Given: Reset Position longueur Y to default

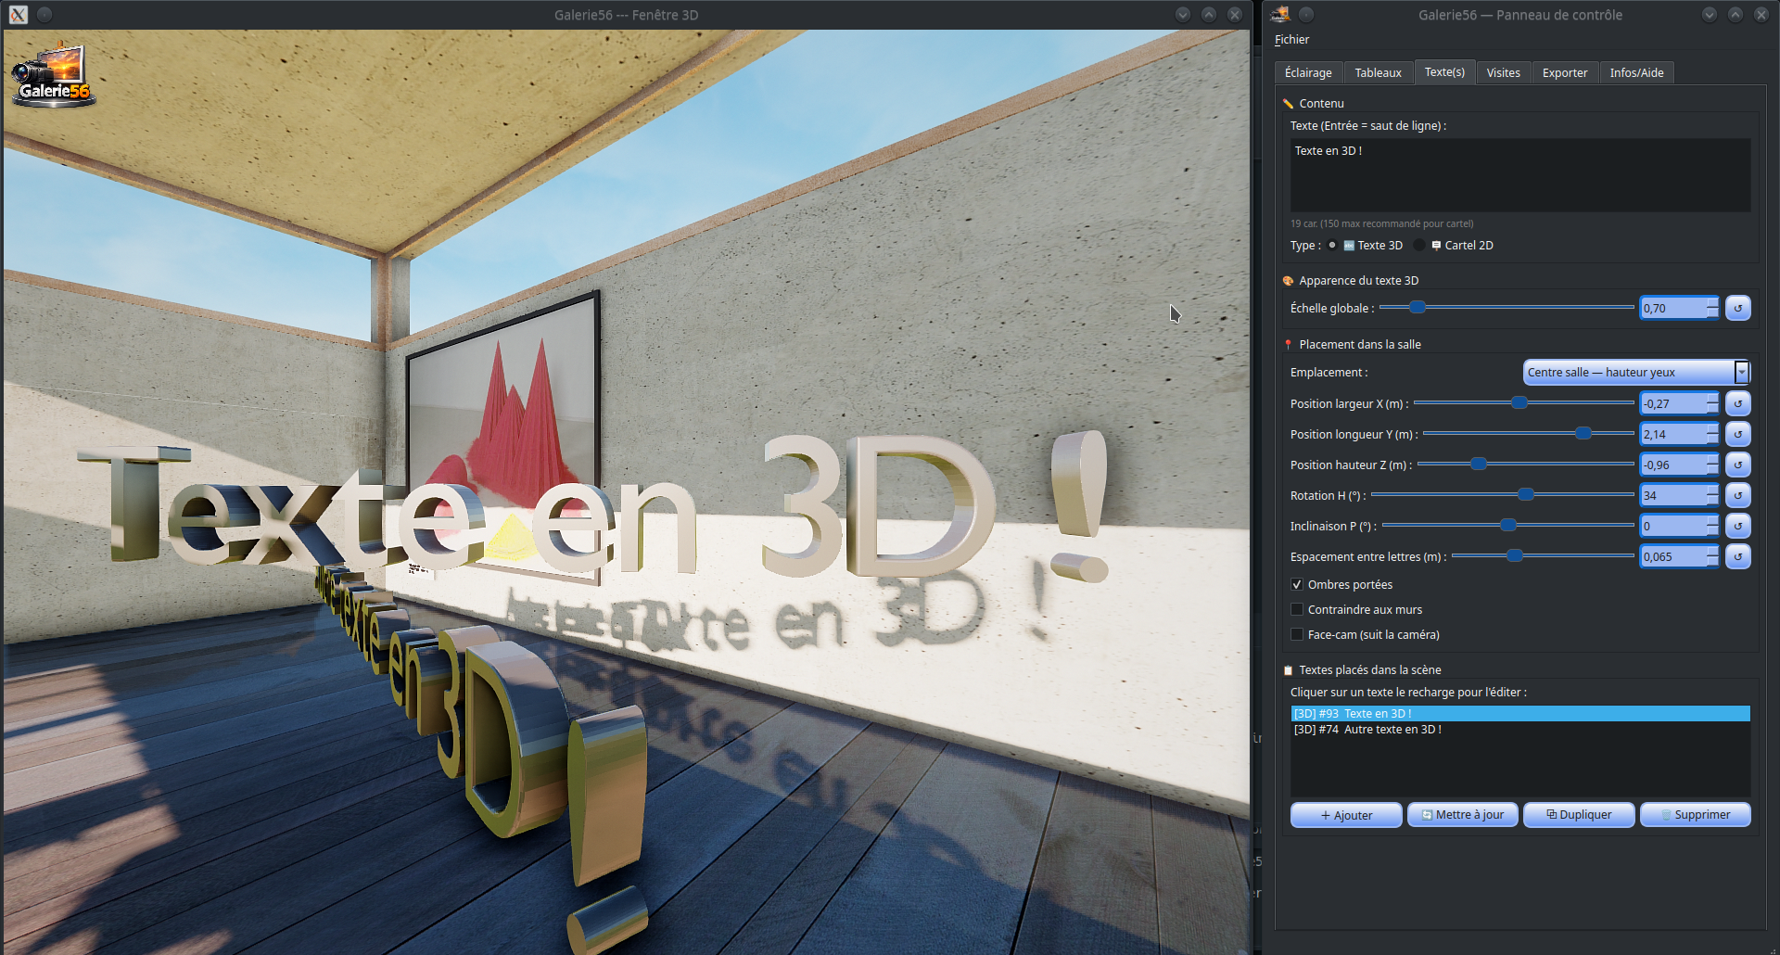Looking at the screenshot, I should 1738,434.
